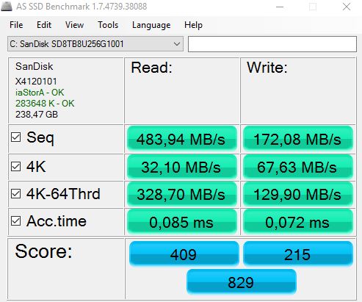Click the write score bar showing 215

tap(298, 254)
